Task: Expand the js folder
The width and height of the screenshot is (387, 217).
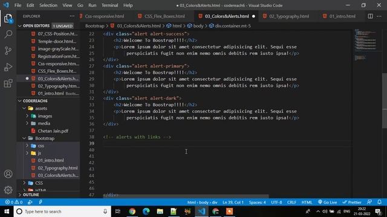Action: pos(27,153)
